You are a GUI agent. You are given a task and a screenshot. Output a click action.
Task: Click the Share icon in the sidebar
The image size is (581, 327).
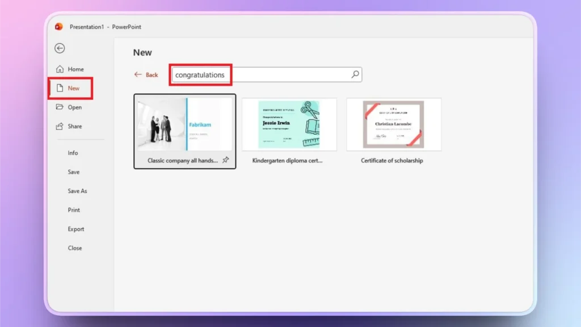(x=59, y=126)
